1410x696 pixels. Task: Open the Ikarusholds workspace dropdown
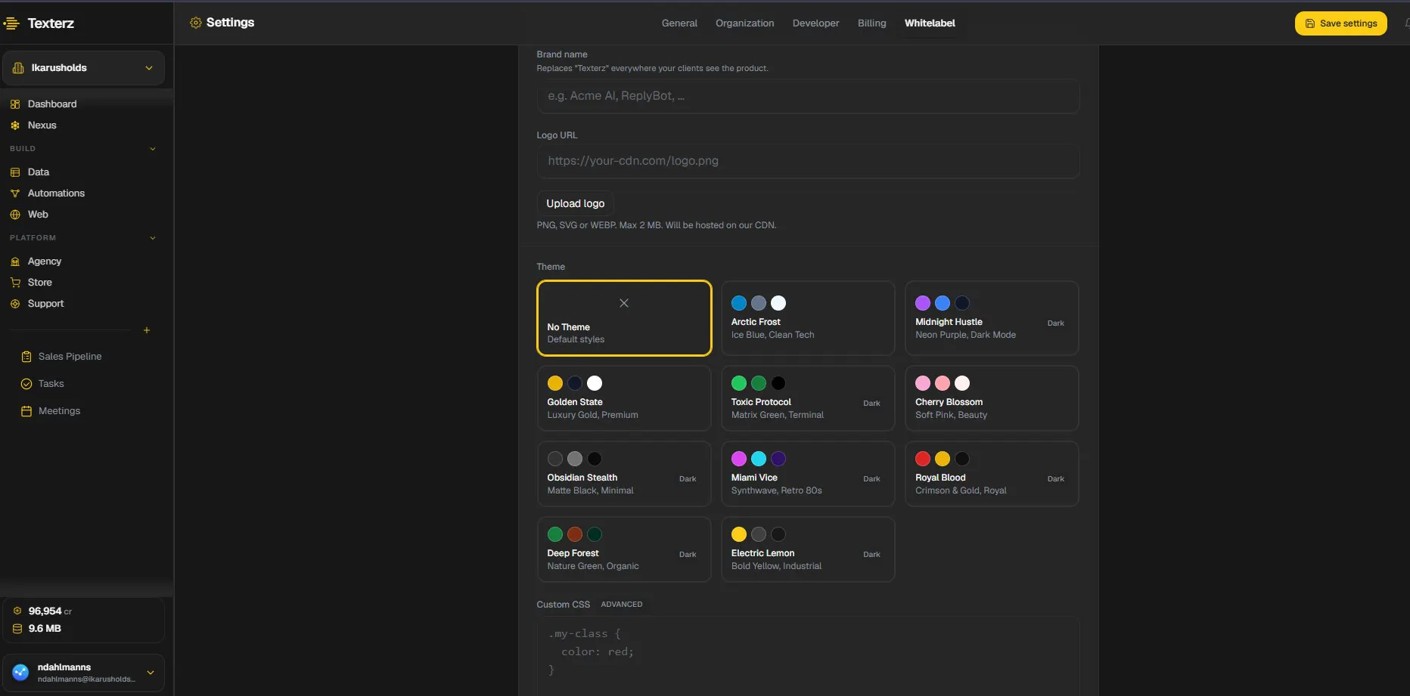83,68
